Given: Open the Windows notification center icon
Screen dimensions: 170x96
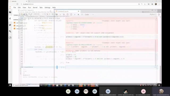Looking at the screenshot, I should click(159, 85).
